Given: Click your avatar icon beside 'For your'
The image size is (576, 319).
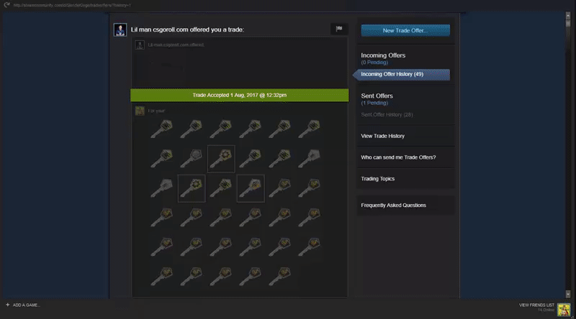Looking at the screenshot, I should click(x=140, y=111).
